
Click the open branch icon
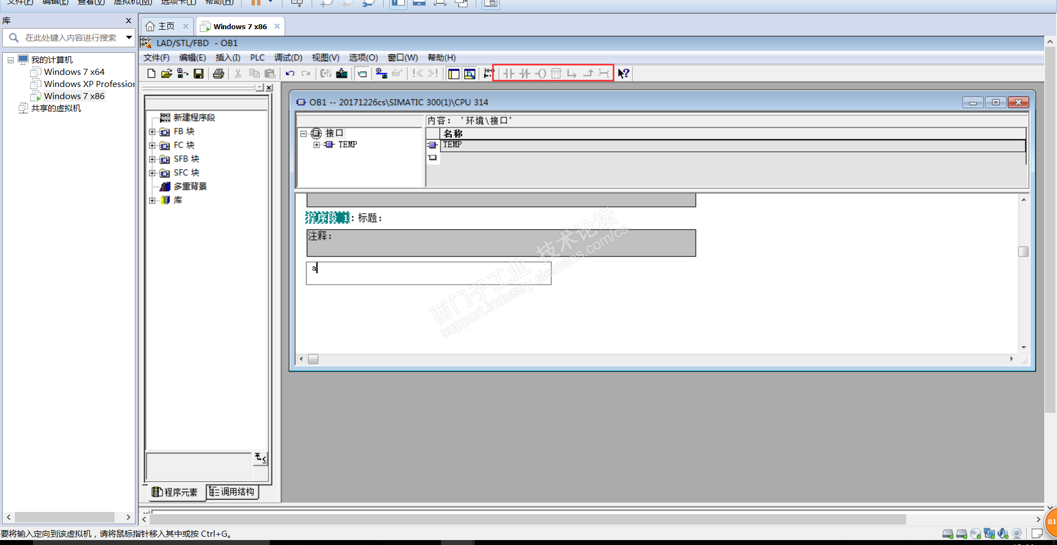(x=572, y=73)
